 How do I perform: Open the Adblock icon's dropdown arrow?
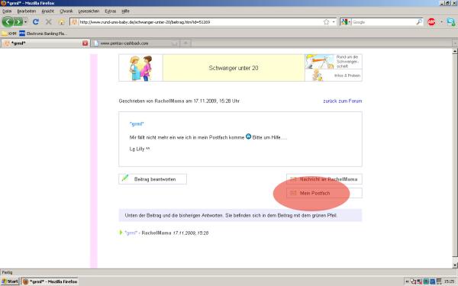tap(441, 22)
